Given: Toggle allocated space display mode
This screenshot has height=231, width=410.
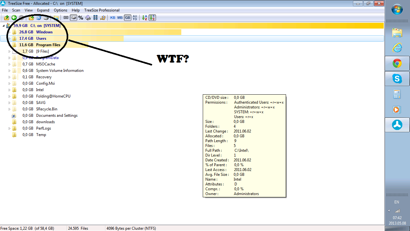Looking at the screenshot, I should [74, 18].
